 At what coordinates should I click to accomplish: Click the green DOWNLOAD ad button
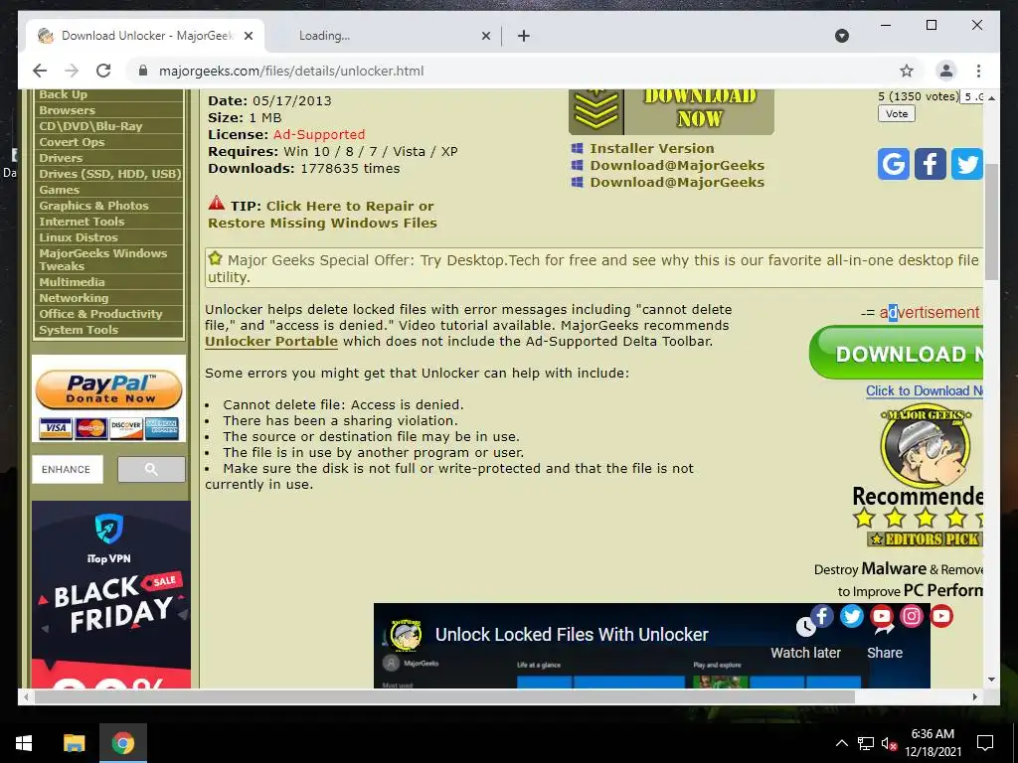click(896, 354)
